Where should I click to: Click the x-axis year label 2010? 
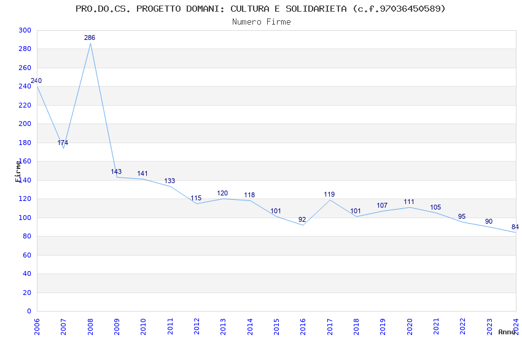143,326
